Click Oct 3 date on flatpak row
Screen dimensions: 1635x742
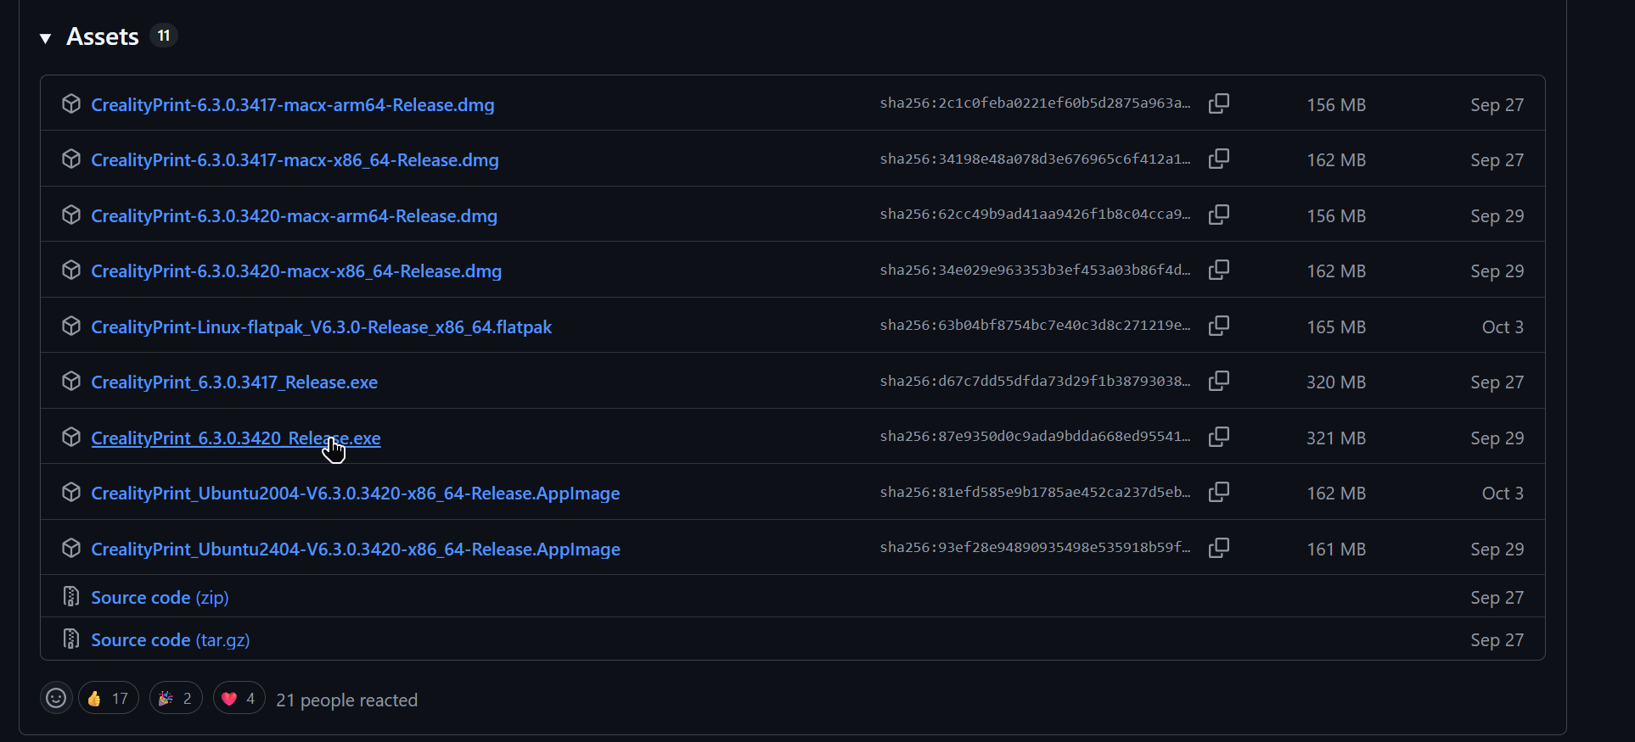pos(1503,327)
